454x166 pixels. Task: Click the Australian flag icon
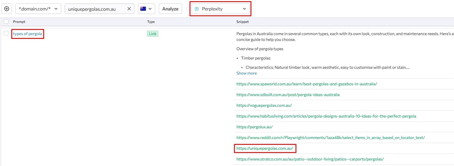[143, 9]
